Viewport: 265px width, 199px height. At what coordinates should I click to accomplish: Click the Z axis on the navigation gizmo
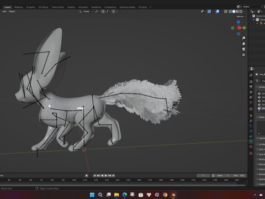pyautogui.click(x=239, y=22)
